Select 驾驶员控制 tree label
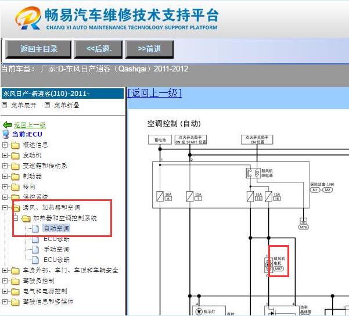This screenshot has width=349, height=316. coord(38,281)
